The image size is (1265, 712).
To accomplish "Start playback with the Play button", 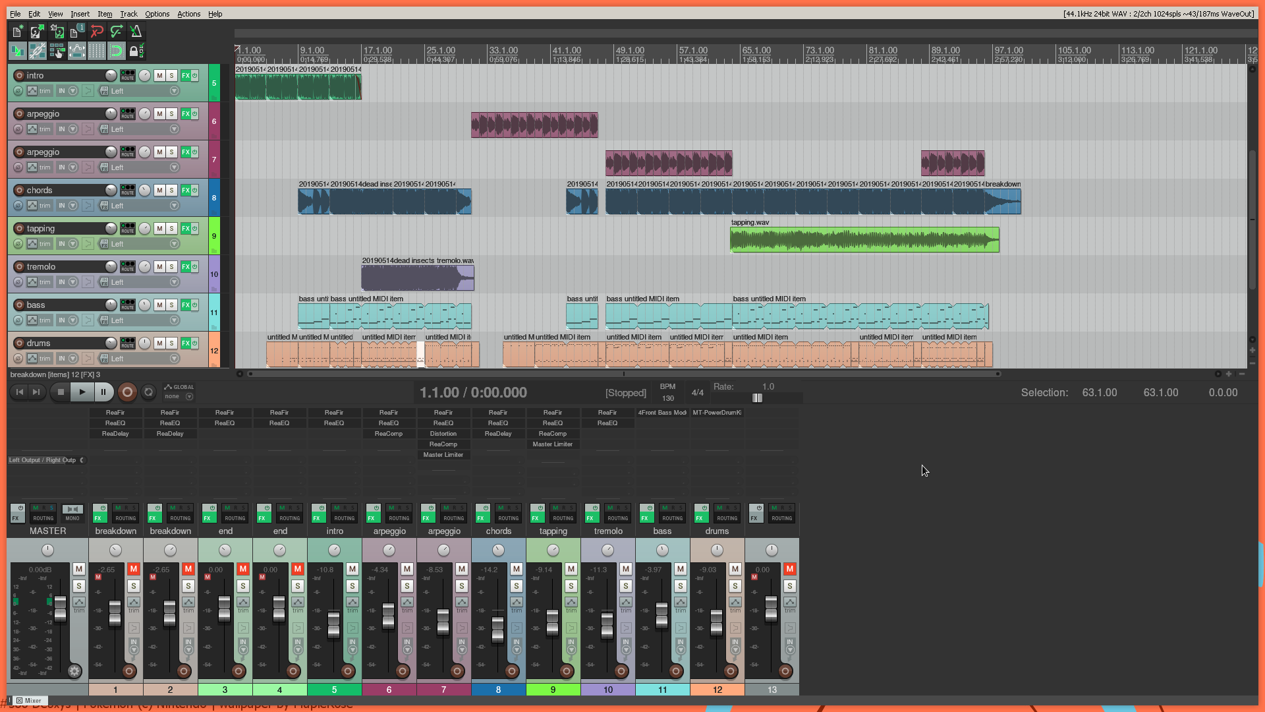I will [x=82, y=392].
